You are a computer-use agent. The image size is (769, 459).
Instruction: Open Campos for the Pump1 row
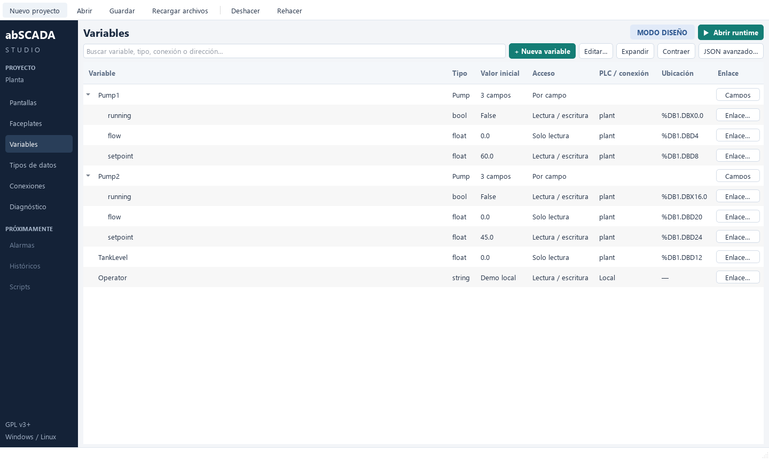coord(738,95)
